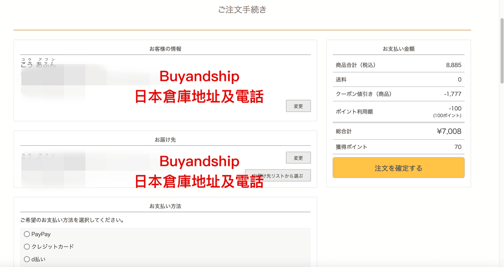This screenshot has width=504, height=267.
Task: Click the 総合計 label
Action: click(x=344, y=131)
